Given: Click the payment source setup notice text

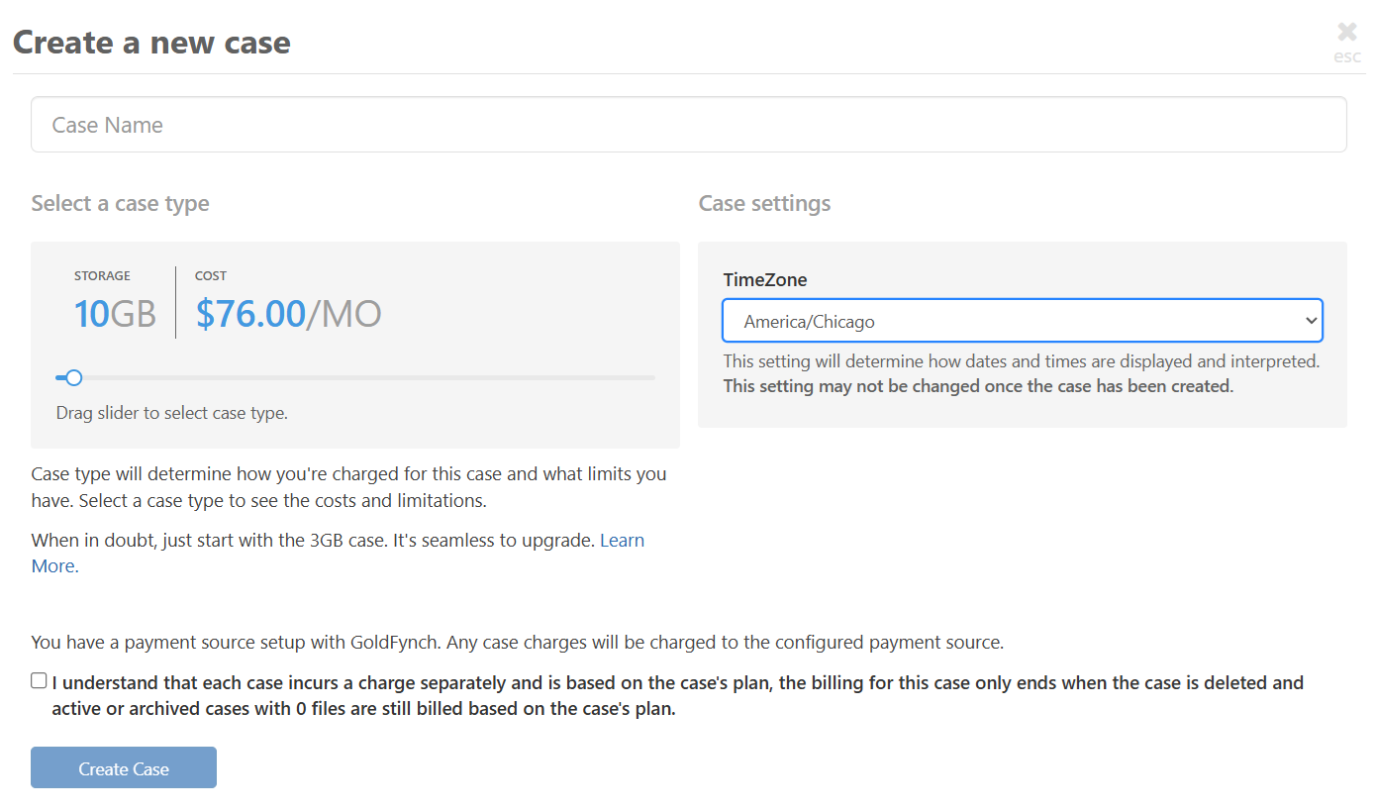Looking at the screenshot, I should pyautogui.click(x=518, y=642).
